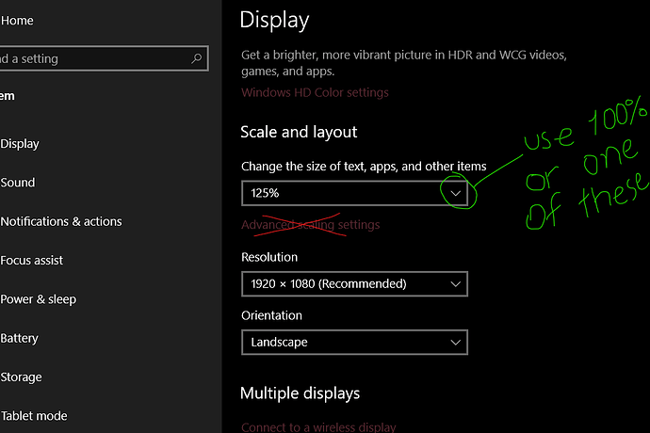The image size is (650, 433).
Task: Click the Orientation label
Action: click(x=271, y=315)
